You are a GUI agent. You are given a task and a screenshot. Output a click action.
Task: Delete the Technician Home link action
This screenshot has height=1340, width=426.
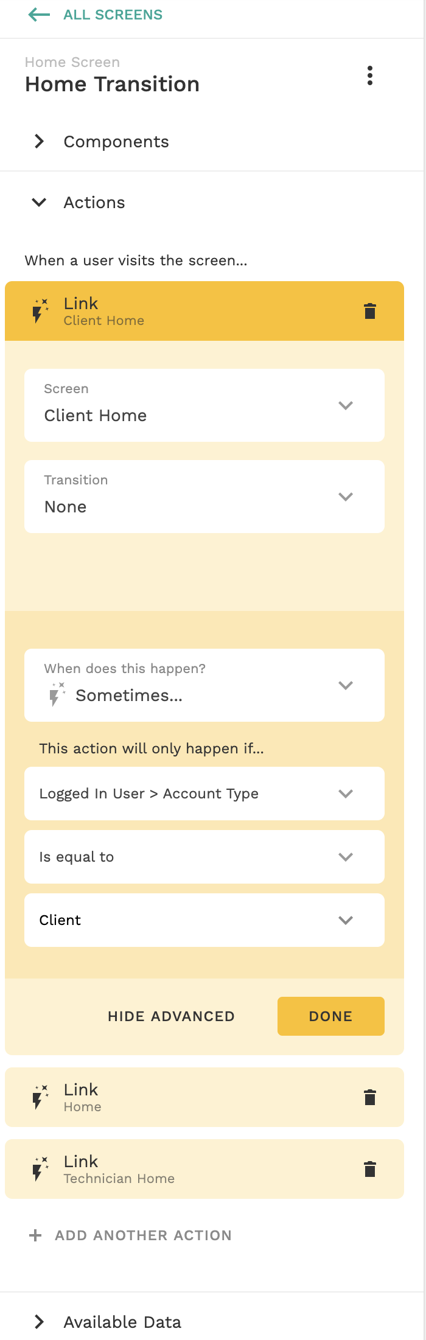point(369,1169)
